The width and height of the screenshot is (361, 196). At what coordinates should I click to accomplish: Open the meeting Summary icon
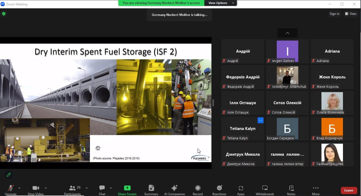pyautogui.click(x=151, y=188)
